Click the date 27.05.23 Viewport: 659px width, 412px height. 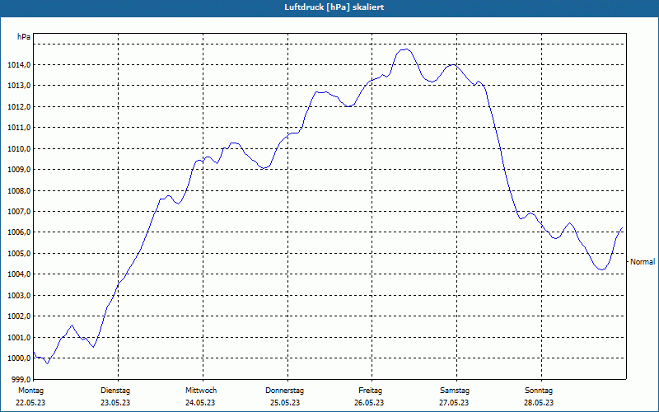coord(454,403)
